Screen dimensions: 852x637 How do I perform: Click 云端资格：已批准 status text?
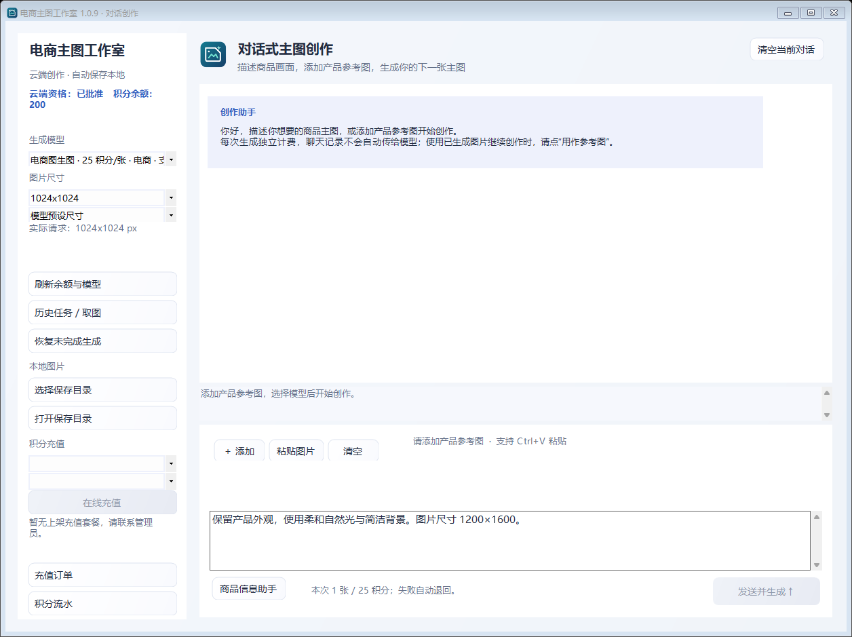tap(66, 94)
